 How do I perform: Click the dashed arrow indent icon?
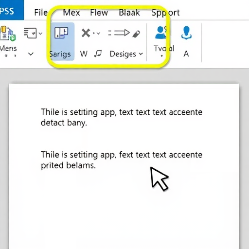point(119,33)
